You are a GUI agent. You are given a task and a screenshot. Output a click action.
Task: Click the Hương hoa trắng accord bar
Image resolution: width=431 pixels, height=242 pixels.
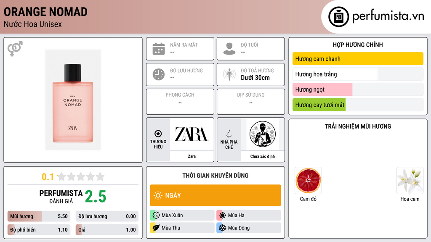coord(358,74)
